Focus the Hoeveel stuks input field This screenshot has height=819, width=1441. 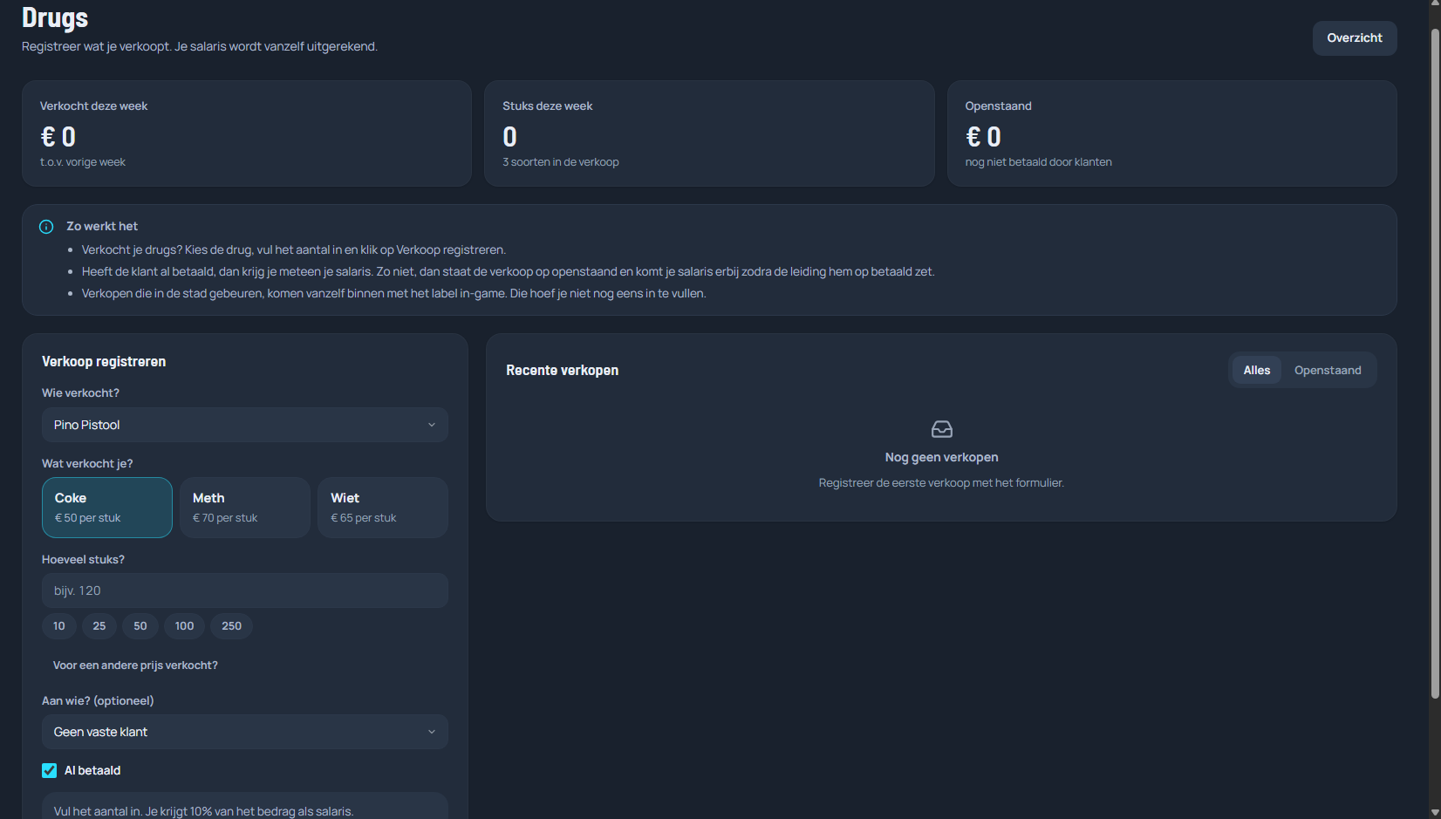tap(245, 590)
